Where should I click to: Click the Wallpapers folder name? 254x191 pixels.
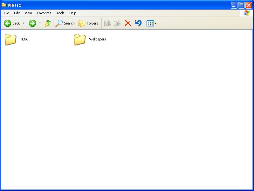point(98,39)
